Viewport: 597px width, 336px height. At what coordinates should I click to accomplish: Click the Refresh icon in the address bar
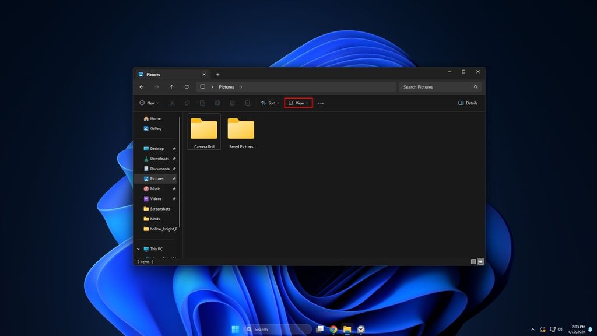[186, 86]
